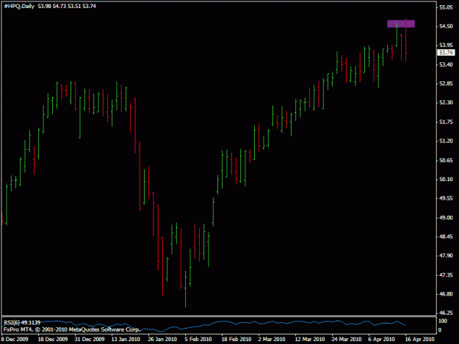The image size is (459, 344).
Task: Click the 26 Jan 2010 date label
Action: 162,340
